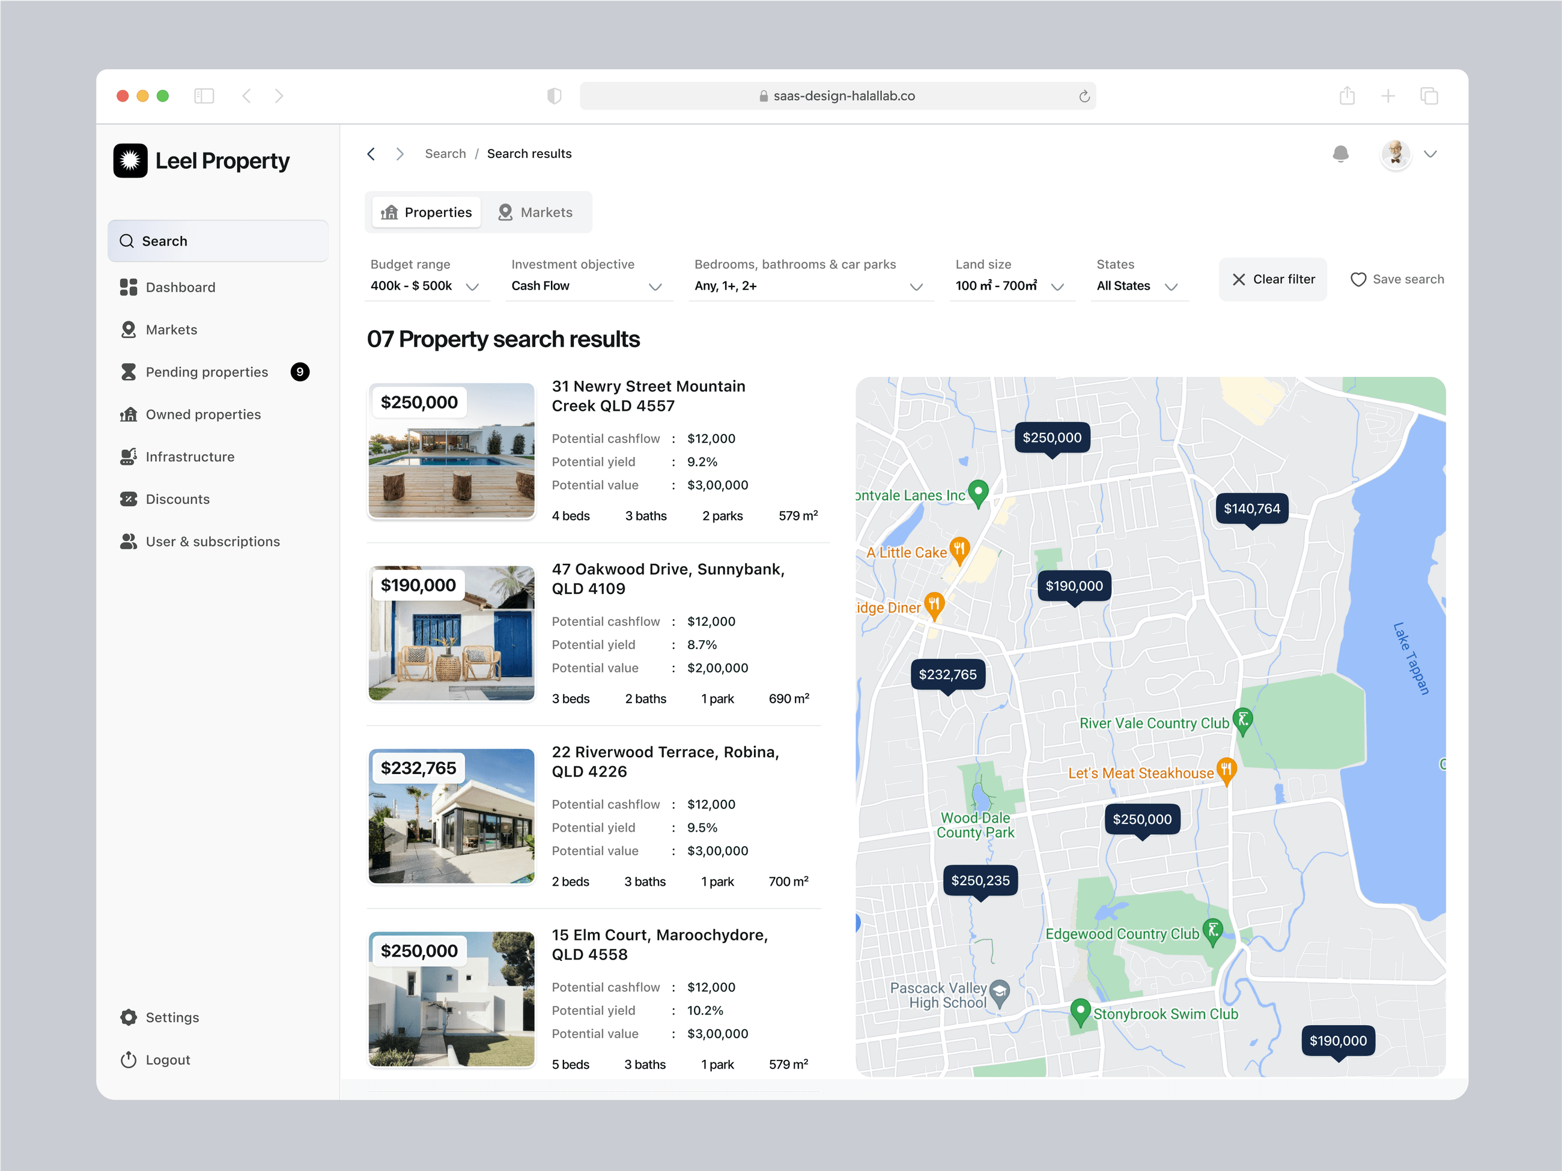The height and width of the screenshot is (1171, 1562).
Task: Click the Search breadcrumb link
Action: [x=445, y=154]
